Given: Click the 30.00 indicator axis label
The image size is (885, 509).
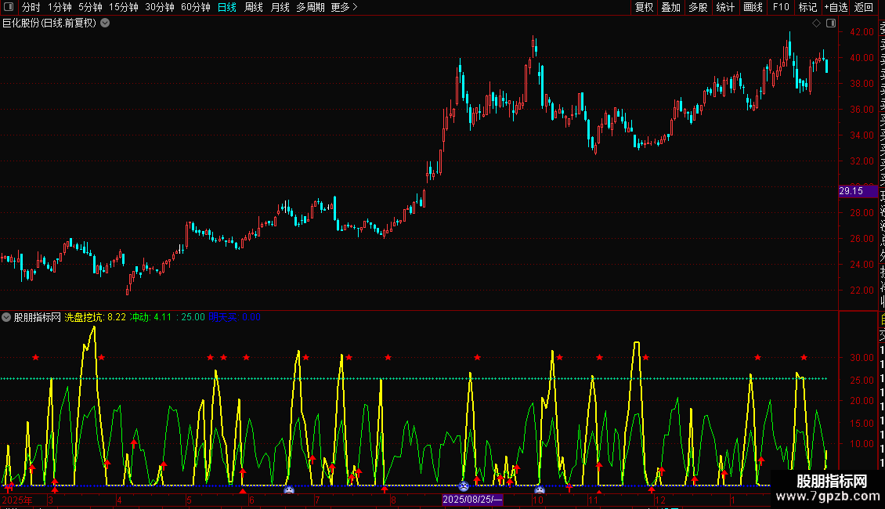Looking at the screenshot, I should [x=862, y=358].
